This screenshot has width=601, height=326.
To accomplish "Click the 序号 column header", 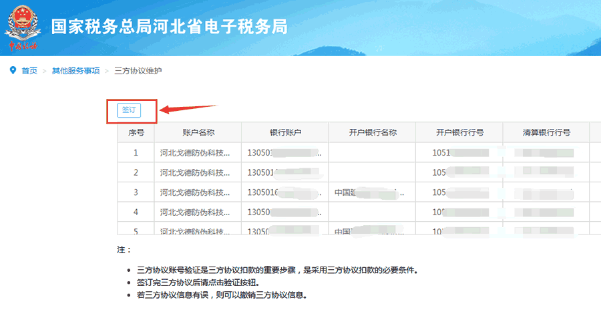I will pos(136,132).
